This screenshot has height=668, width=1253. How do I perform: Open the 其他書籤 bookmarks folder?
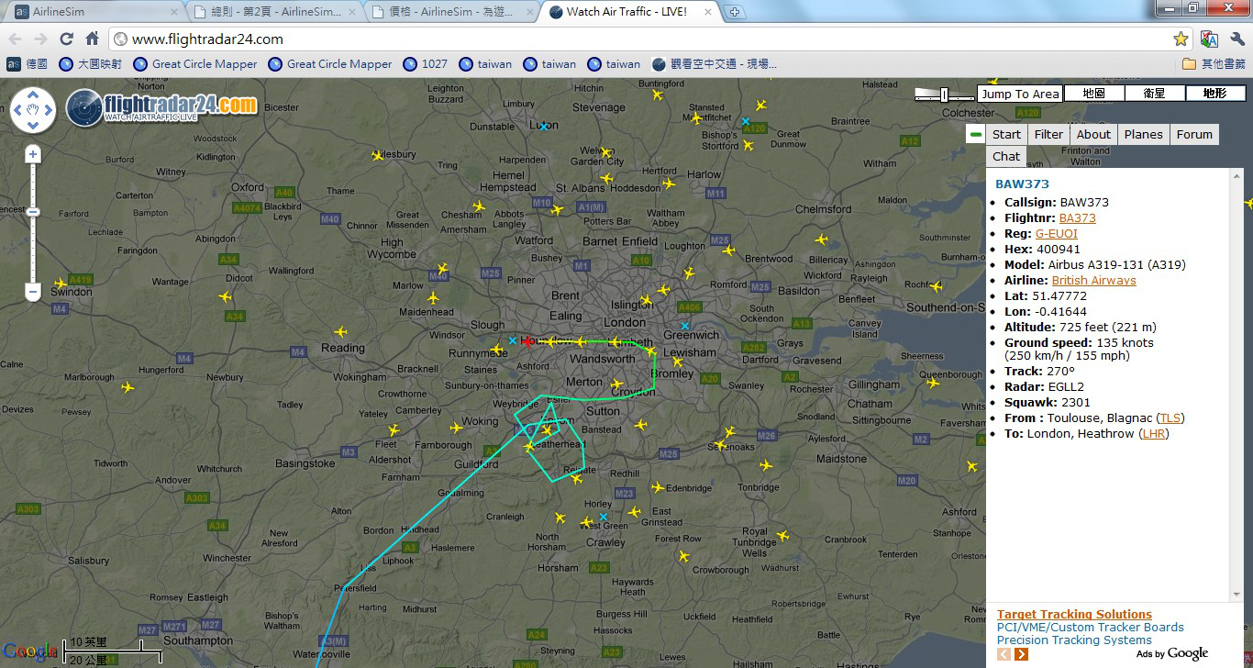1214,63
